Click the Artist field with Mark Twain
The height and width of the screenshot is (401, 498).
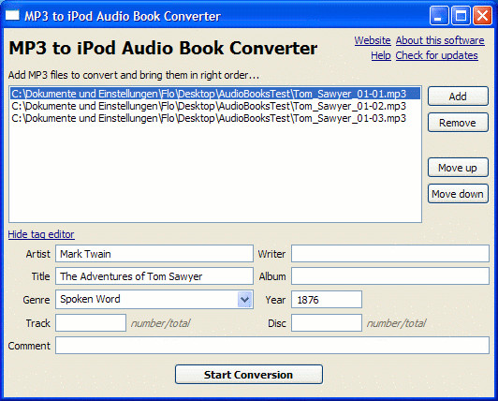tap(154, 254)
